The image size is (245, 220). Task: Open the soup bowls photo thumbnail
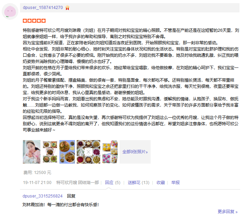67,152
